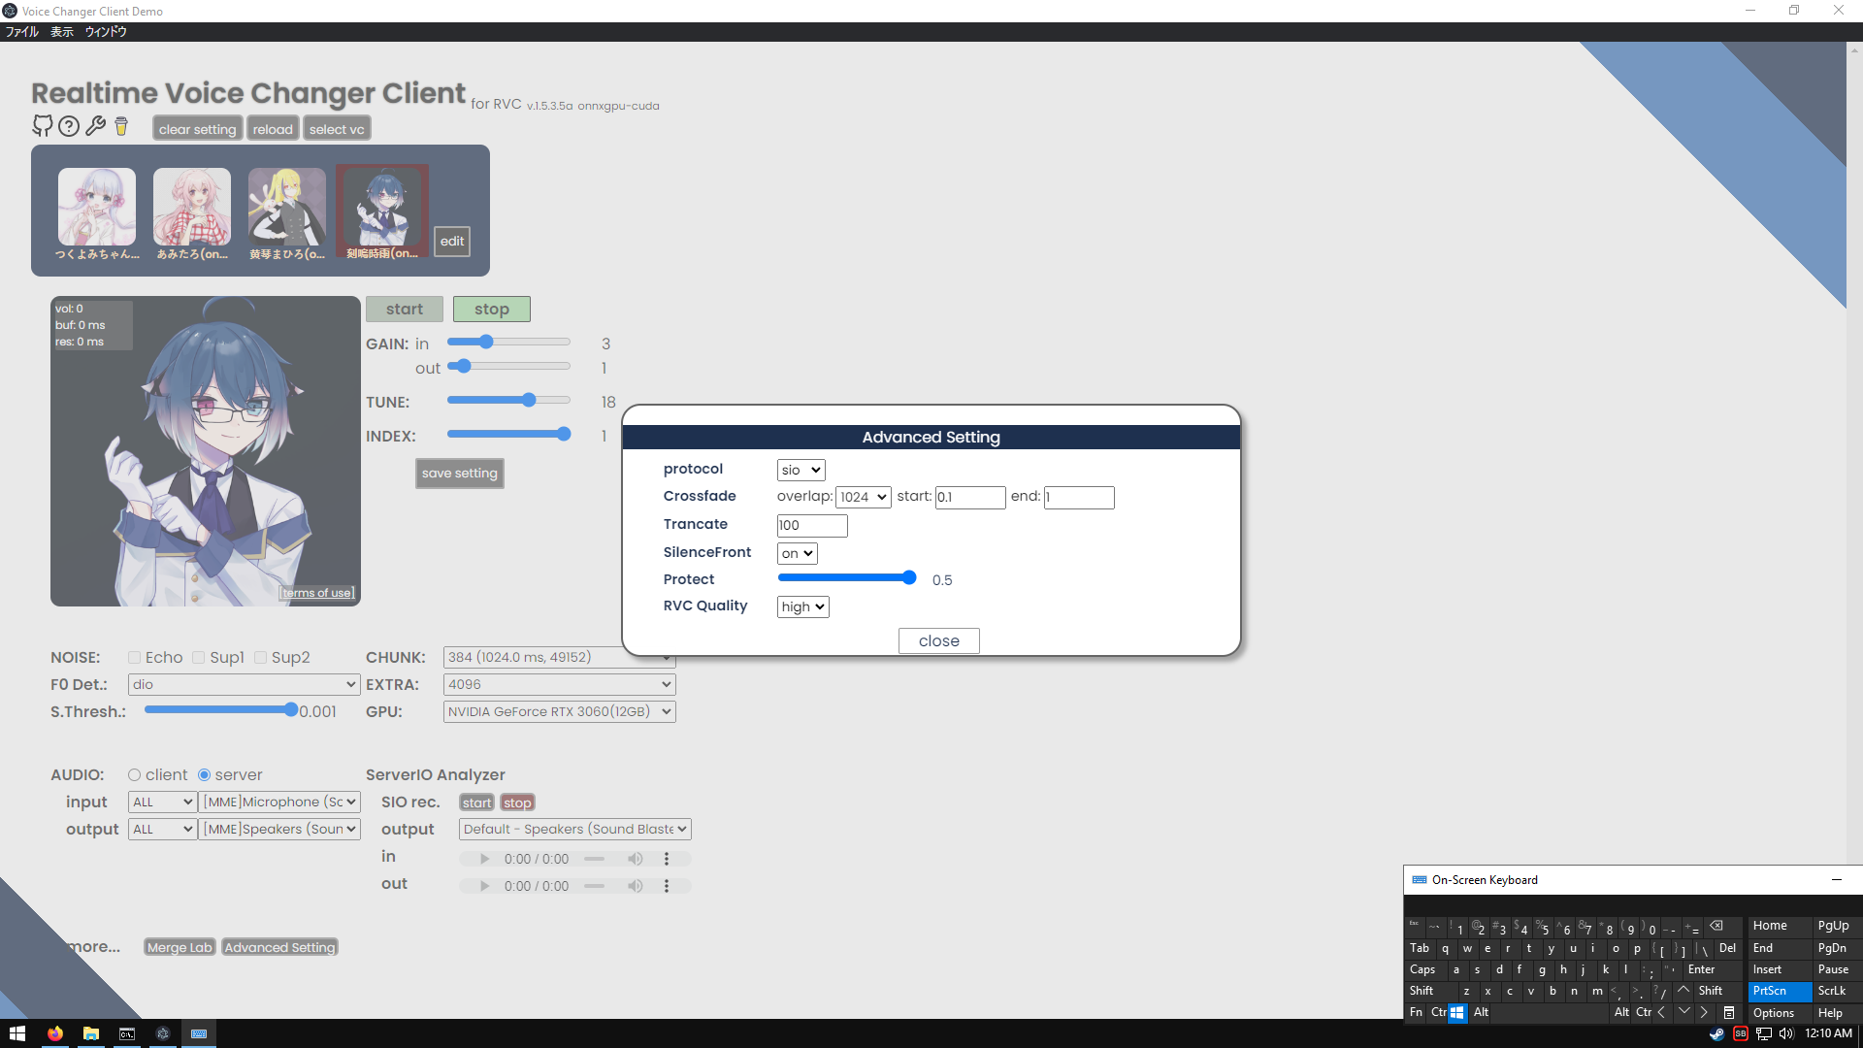Viewport: 1863px width, 1048px height.
Task: Mute the 'out' player volume icon
Action: (636, 885)
